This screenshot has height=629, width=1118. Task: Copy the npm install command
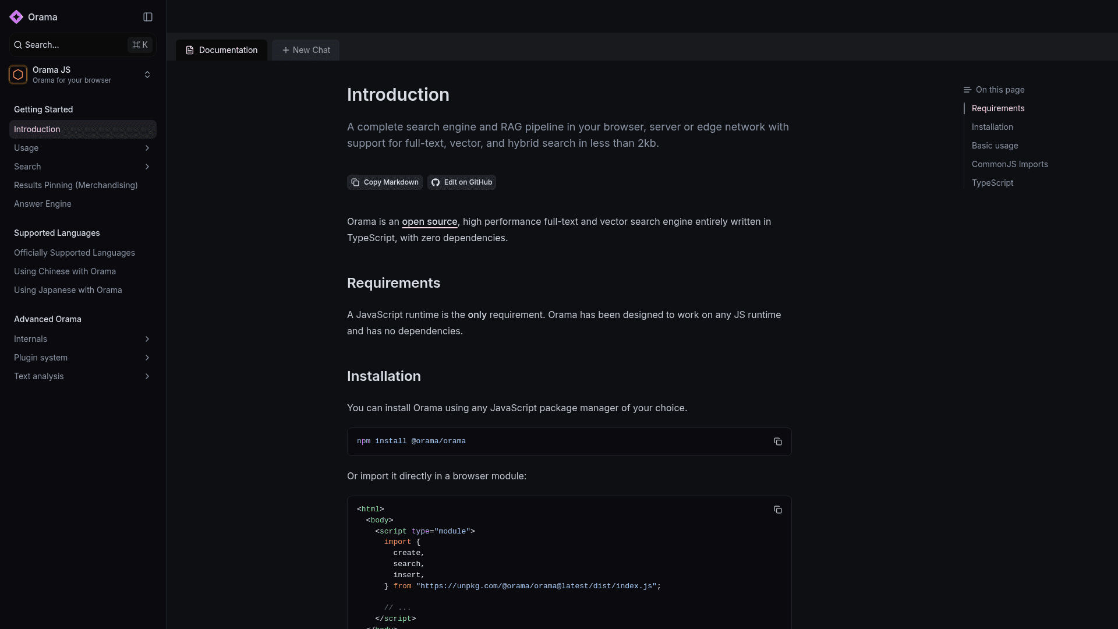pos(777,441)
